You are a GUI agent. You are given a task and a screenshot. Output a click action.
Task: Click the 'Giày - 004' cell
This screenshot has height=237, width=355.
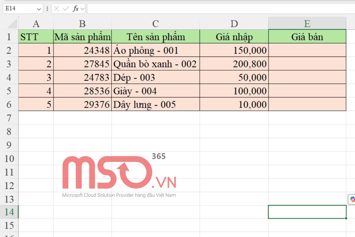pos(156,91)
